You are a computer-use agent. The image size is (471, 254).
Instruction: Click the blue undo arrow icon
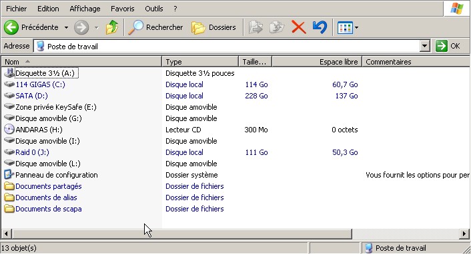320,27
